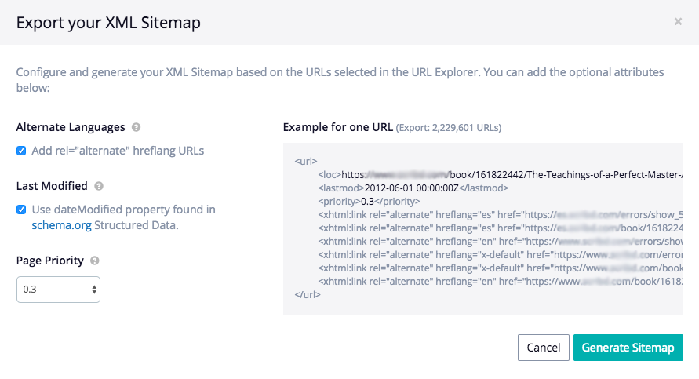This screenshot has height=379, width=699.
Task: Click help icon next to Alternate Languages
Action: (137, 127)
